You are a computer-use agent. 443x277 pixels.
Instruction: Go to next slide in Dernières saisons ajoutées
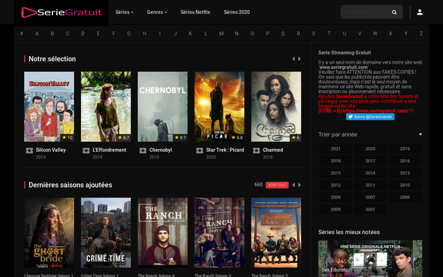tap(300, 185)
